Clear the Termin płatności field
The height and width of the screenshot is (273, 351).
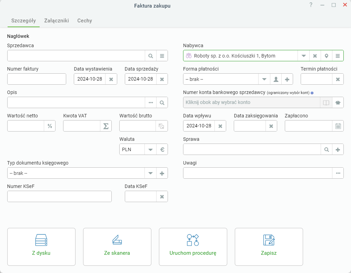[338, 79]
